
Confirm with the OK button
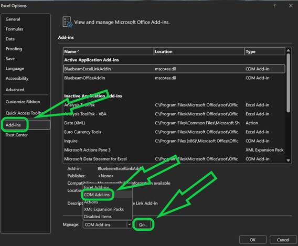(x=252, y=240)
